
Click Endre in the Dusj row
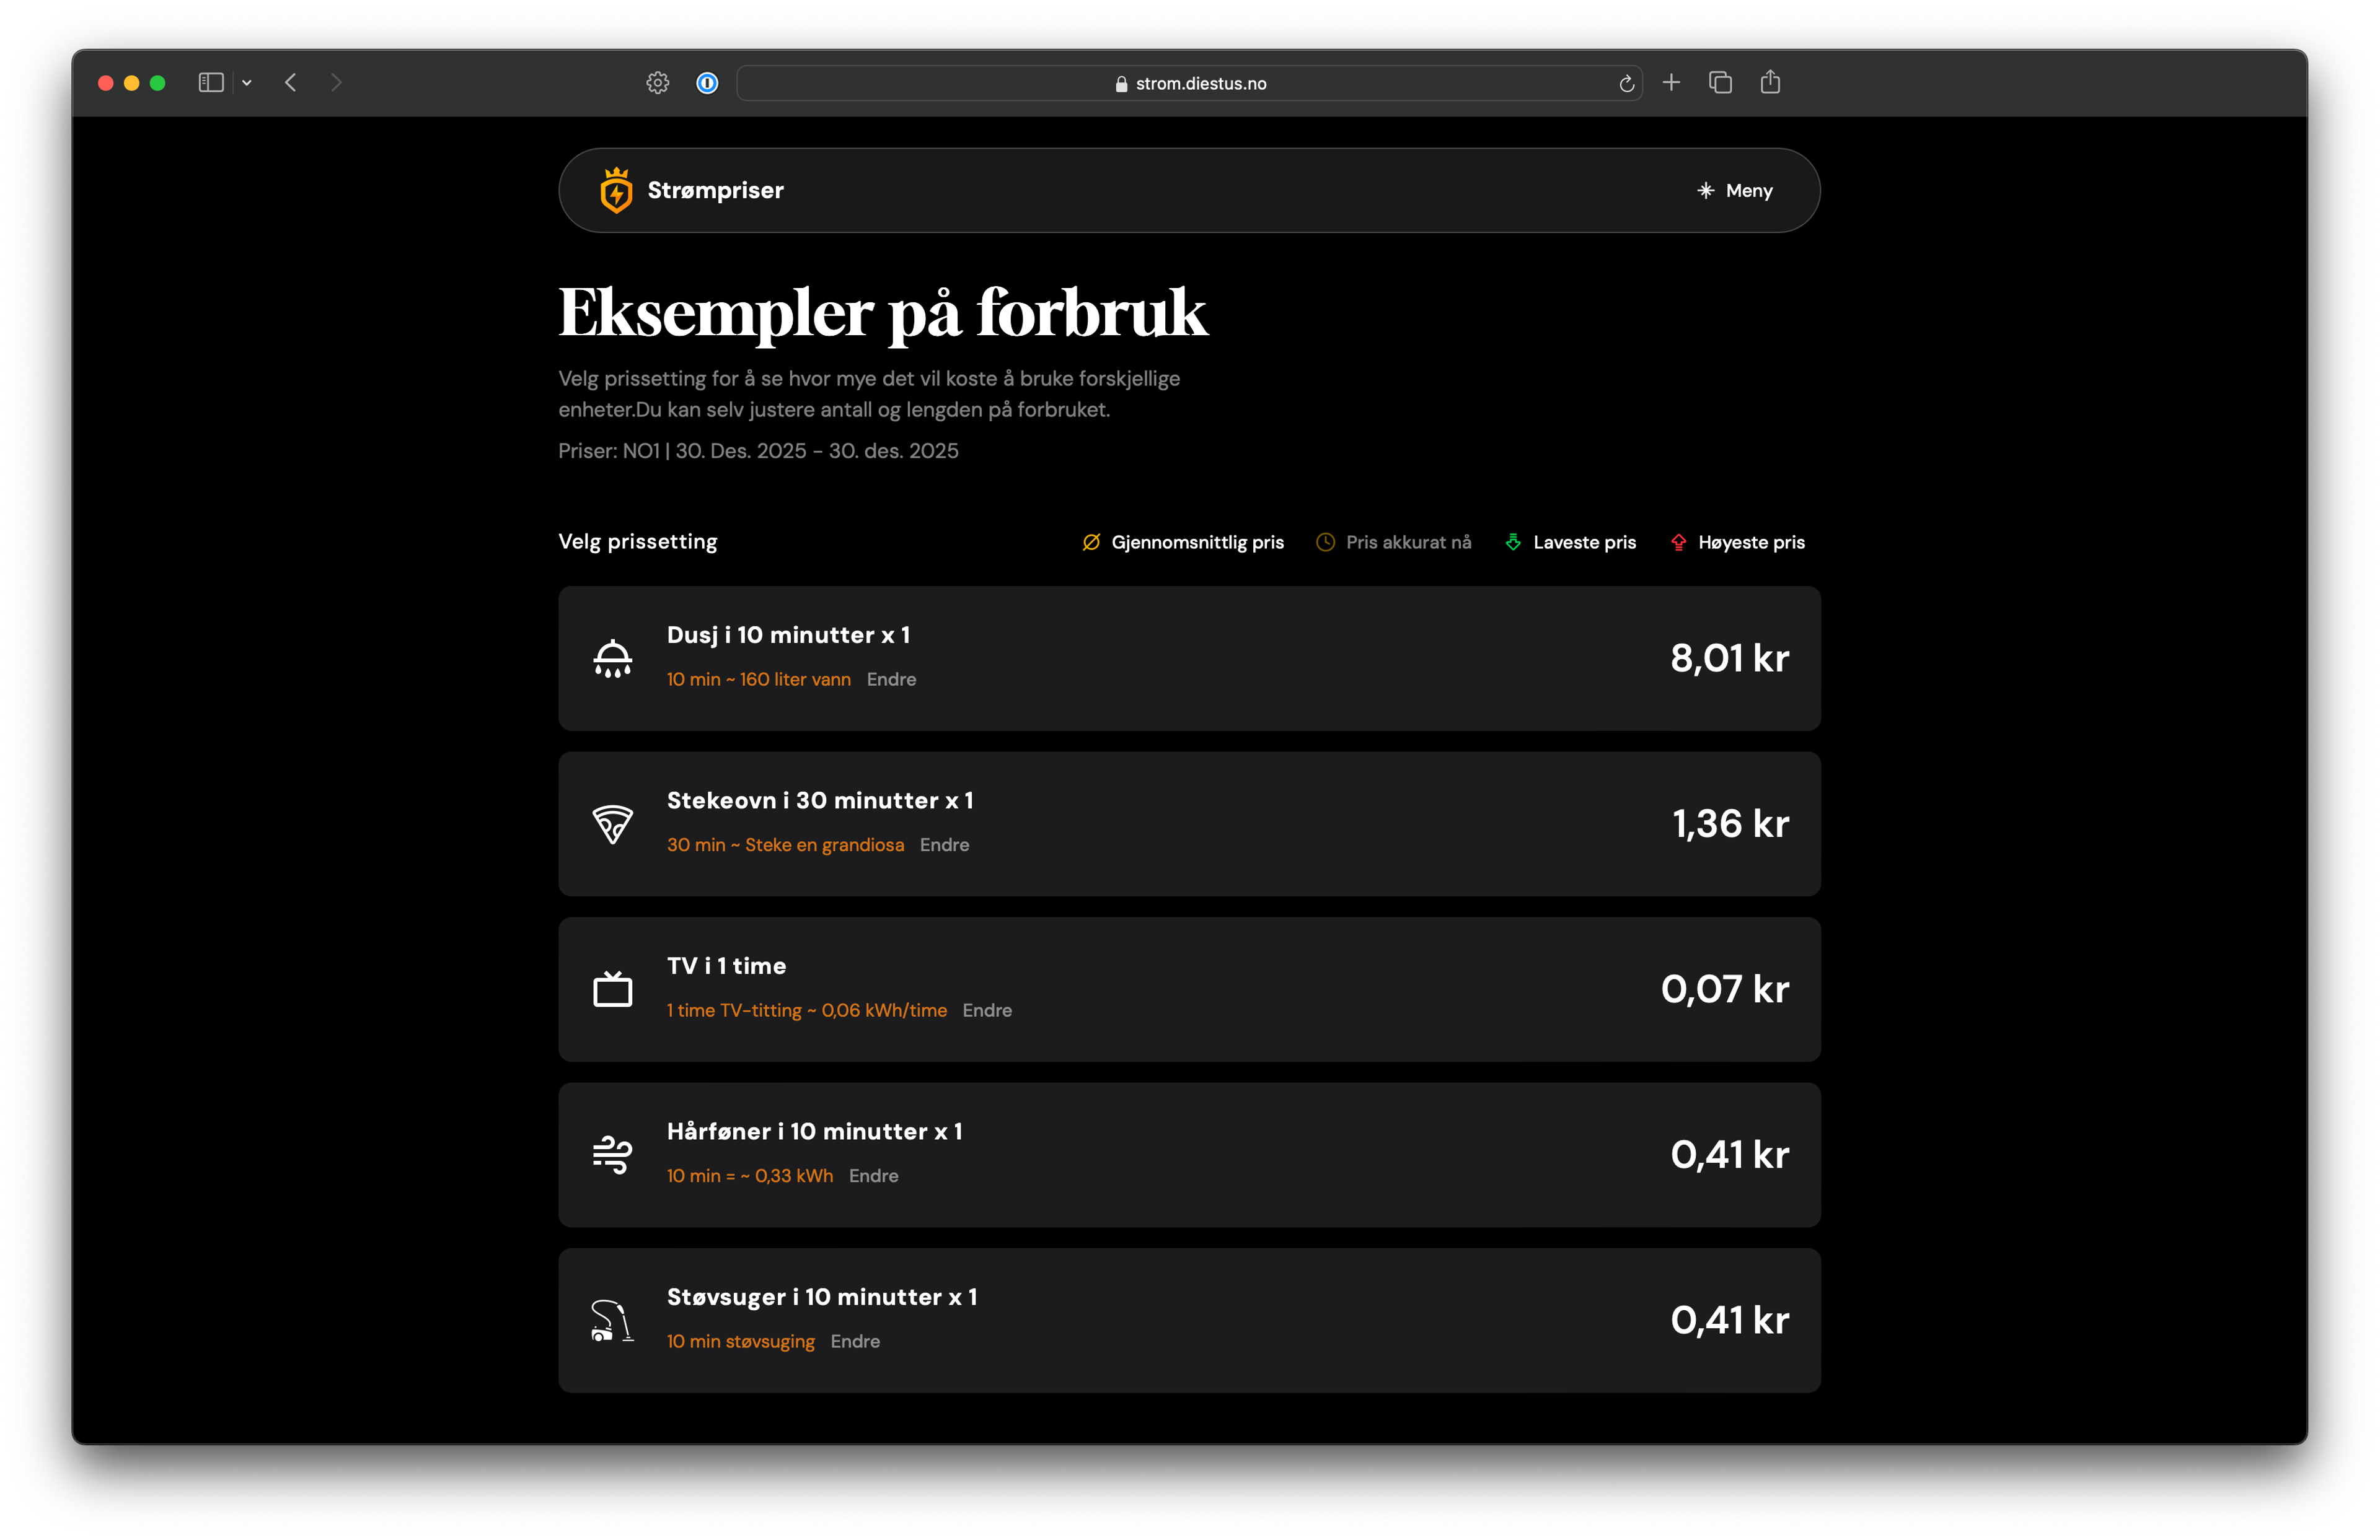click(891, 680)
